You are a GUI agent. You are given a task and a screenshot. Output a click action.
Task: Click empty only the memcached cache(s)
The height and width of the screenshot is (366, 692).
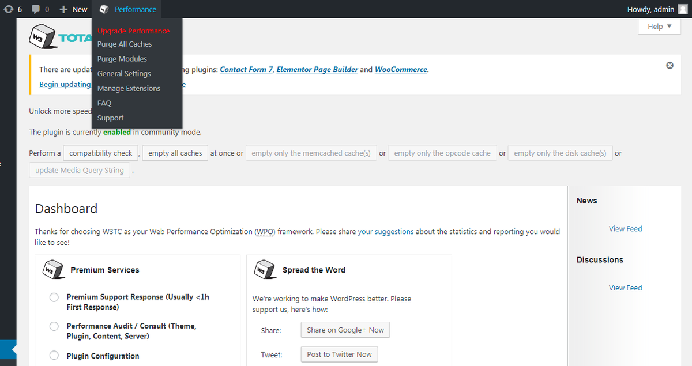pyautogui.click(x=311, y=153)
